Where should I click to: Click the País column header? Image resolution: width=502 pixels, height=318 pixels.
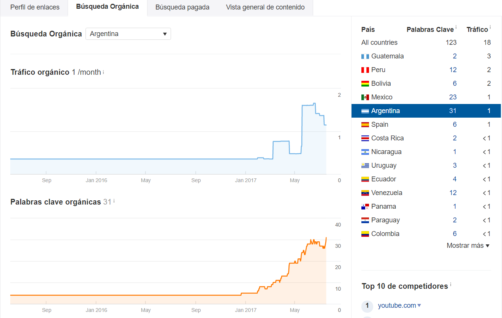pyautogui.click(x=368, y=30)
